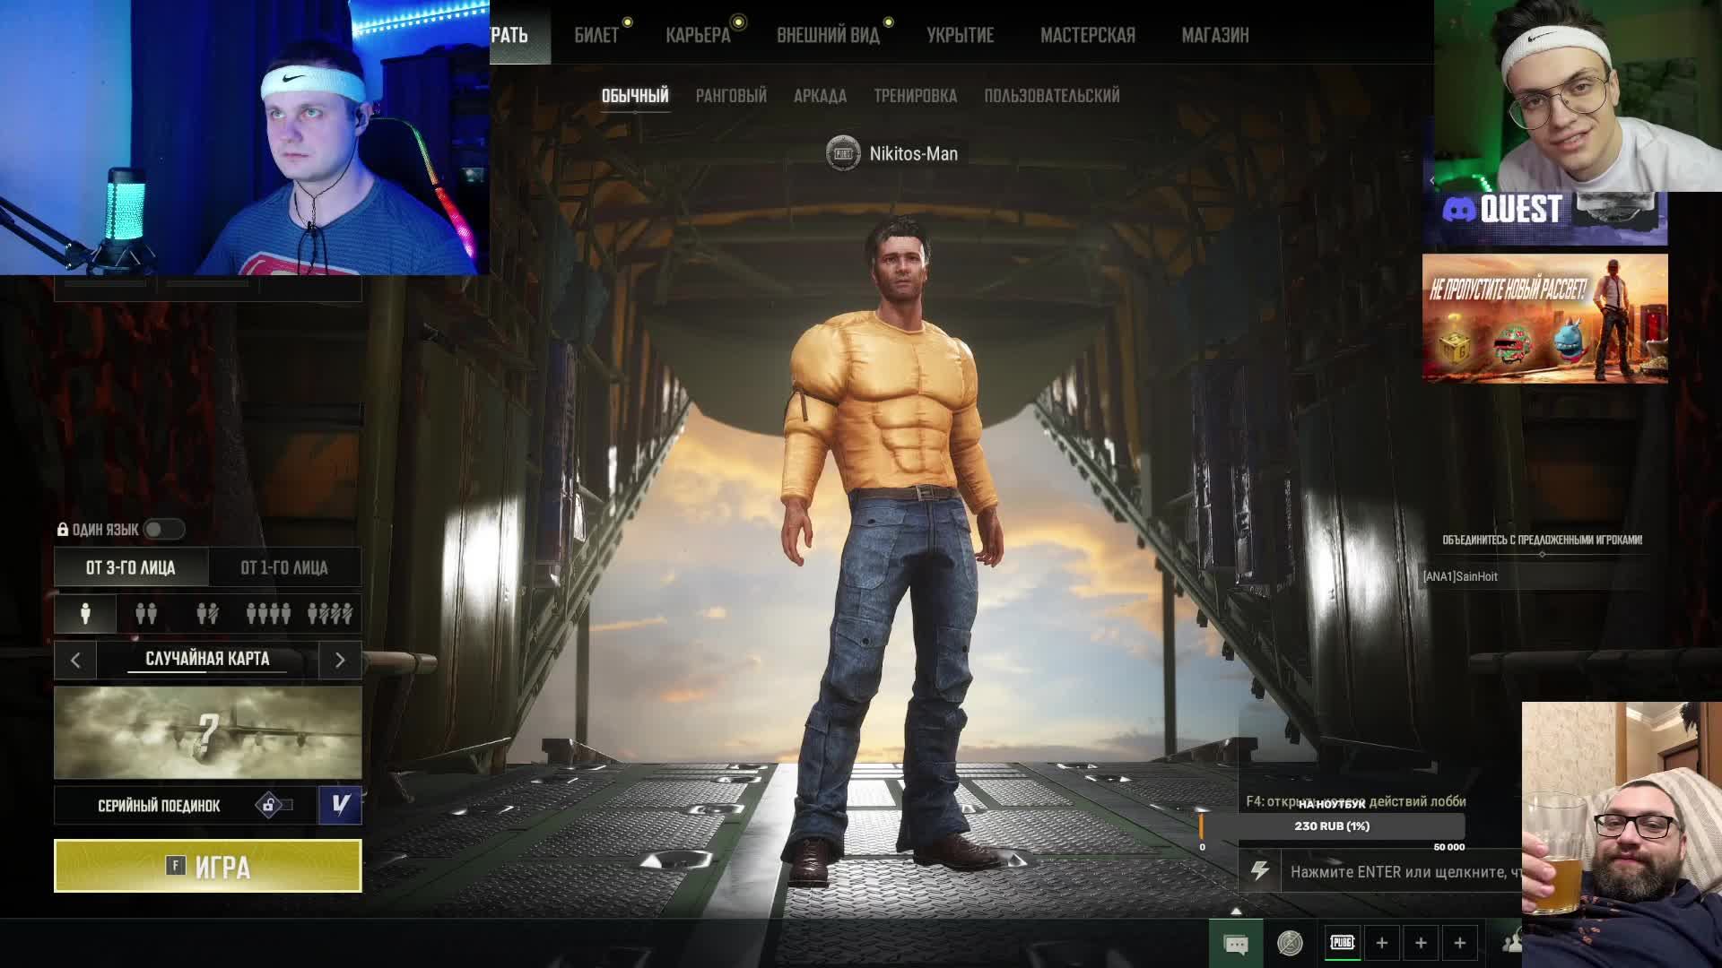1722x968 pixels.
Task: Select solo player mode icon
Action: coord(85,613)
